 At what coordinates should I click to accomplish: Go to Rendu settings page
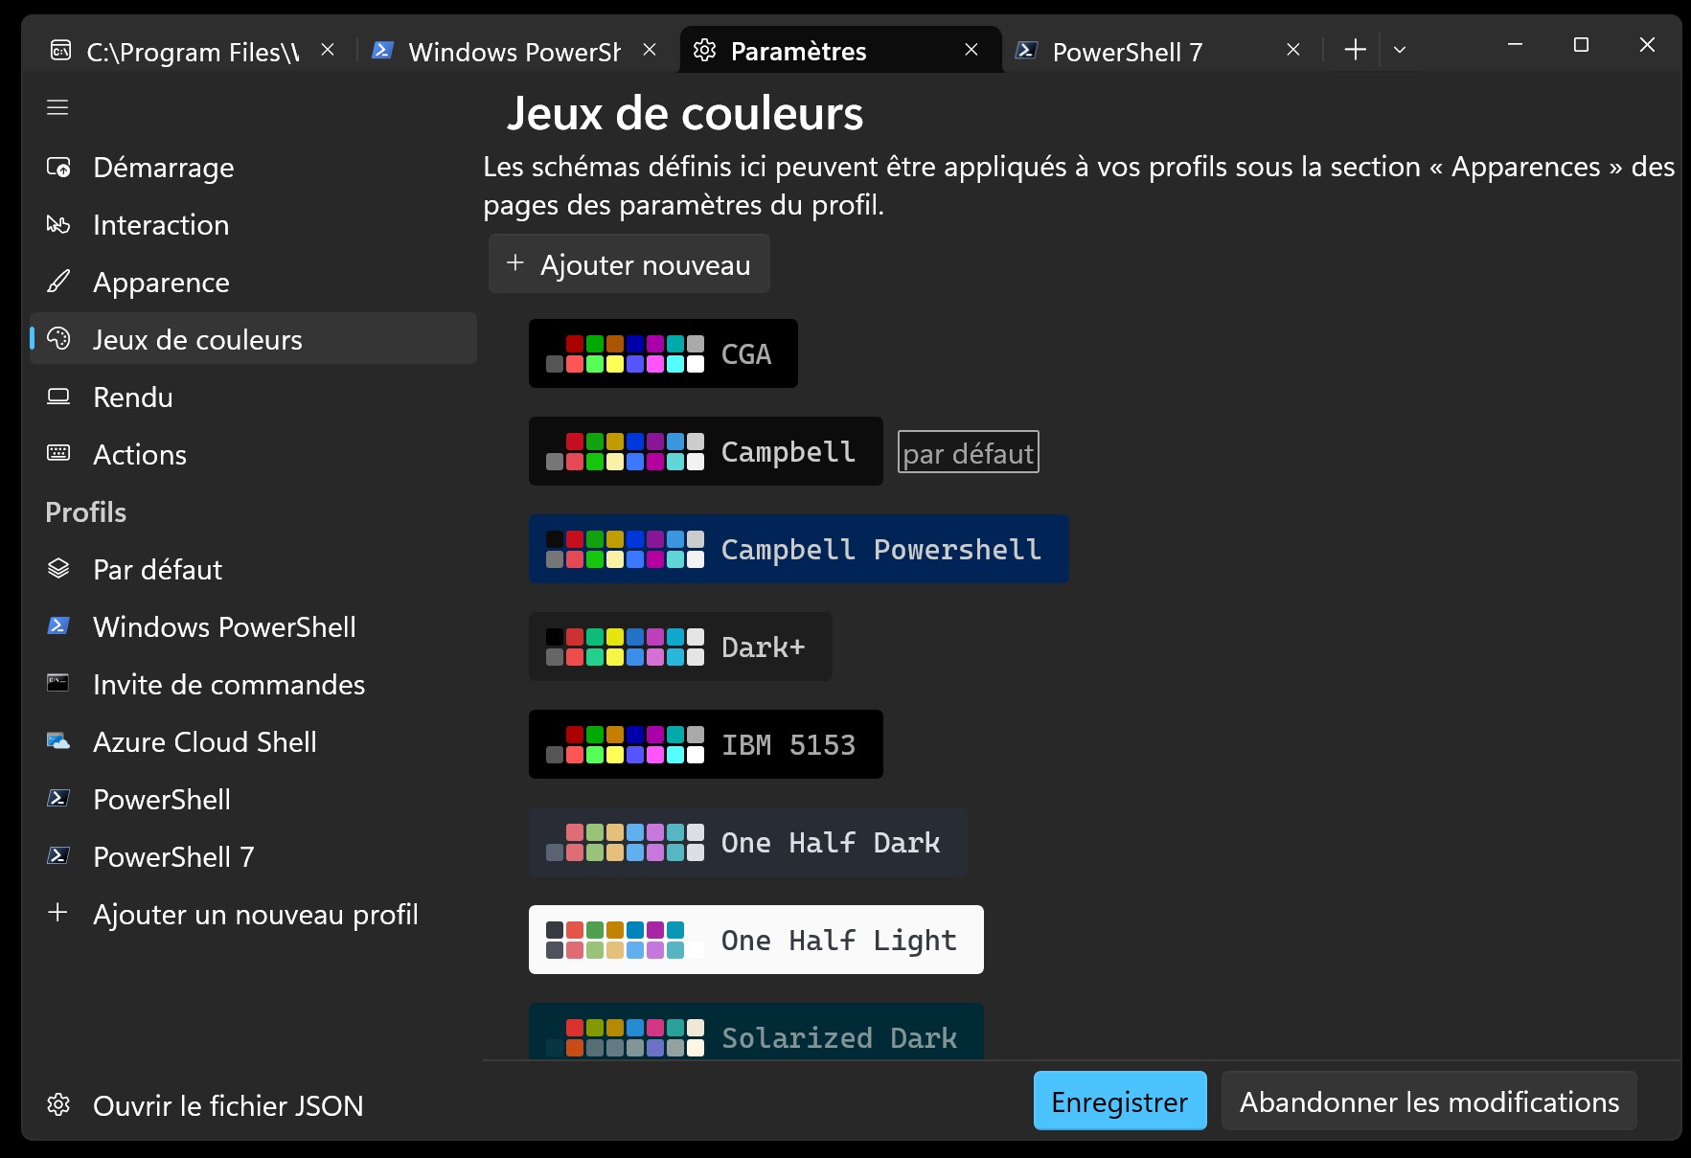(x=253, y=397)
